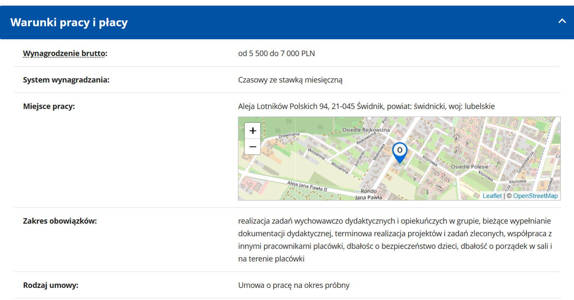Image resolution: width=574 pixels, height=300 pixels.
Task: Zoom out on the map
Action: pyautogui.click(x=252, y=147)
